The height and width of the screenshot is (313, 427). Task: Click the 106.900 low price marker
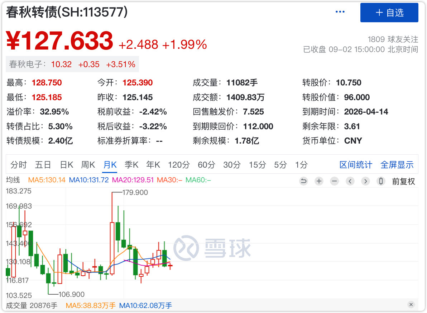(71, 294)
